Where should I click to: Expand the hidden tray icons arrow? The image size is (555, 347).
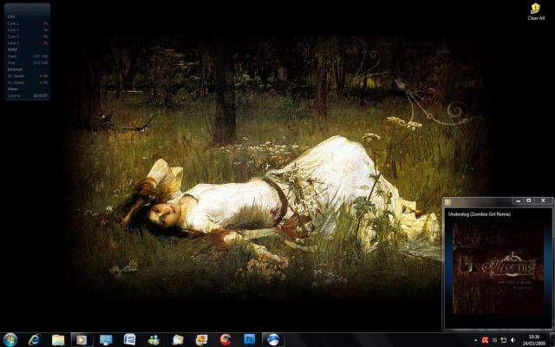pos(475,340)
